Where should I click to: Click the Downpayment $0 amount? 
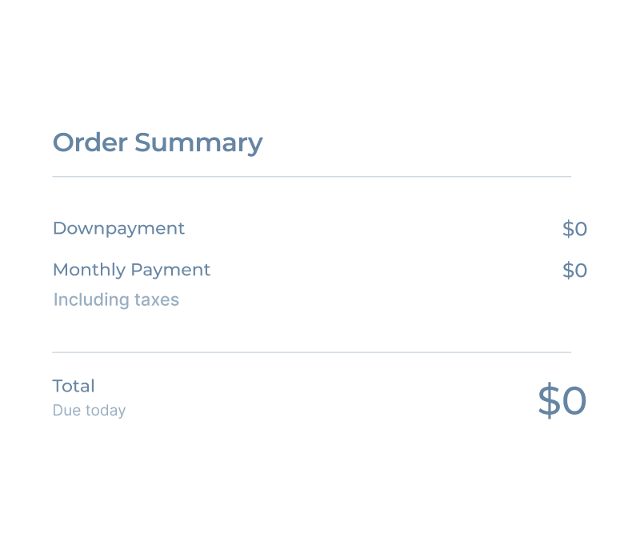(x=574, y=229)
